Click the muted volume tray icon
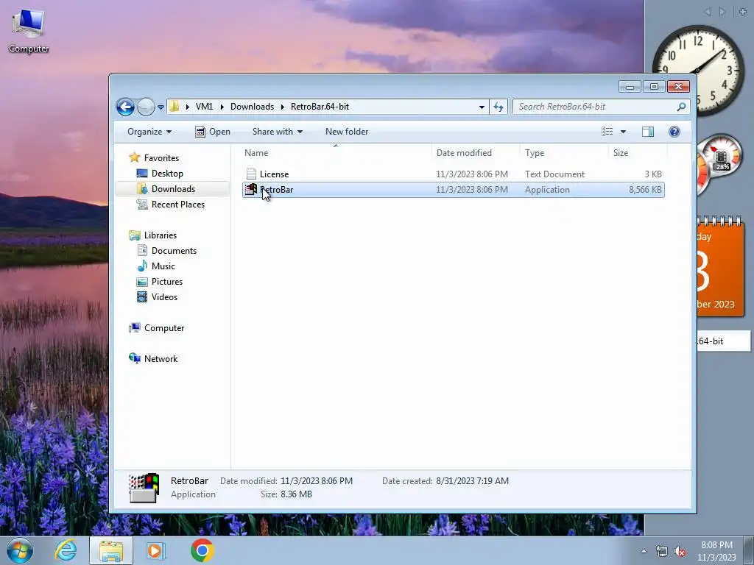The width and height of the screenshot is (754, 565). coord(680,552)
